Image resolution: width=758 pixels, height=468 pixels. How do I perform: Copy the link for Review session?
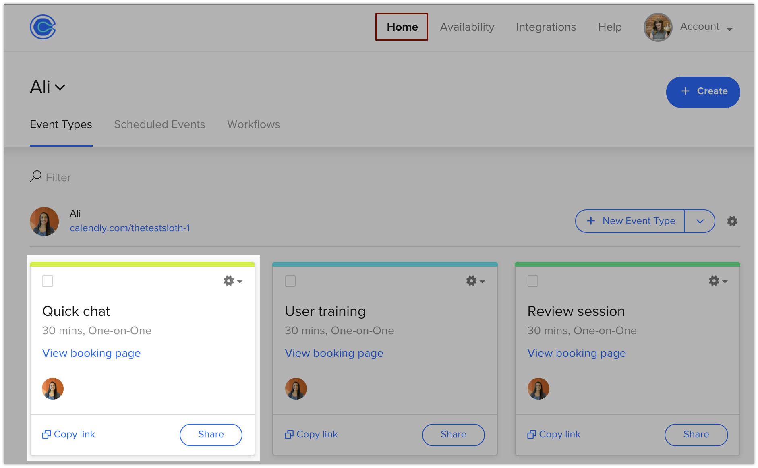[x=553, y=434]
